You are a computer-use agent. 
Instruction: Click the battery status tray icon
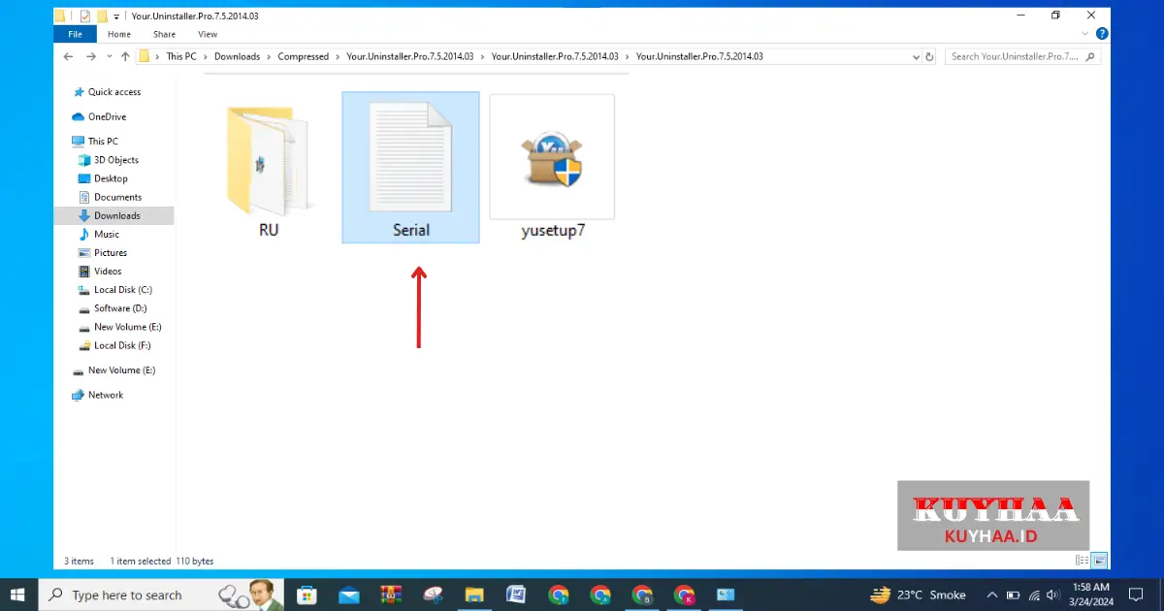1014,595
